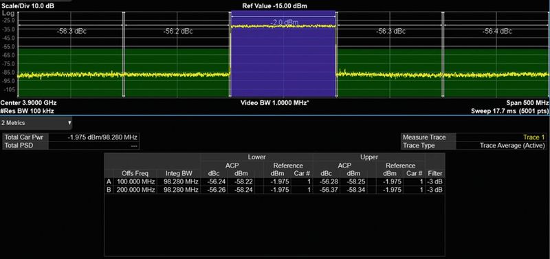The image size is (550, 259).
Task: Select the Trace Type Trace Average value
Action: click(x=501, y=146)
